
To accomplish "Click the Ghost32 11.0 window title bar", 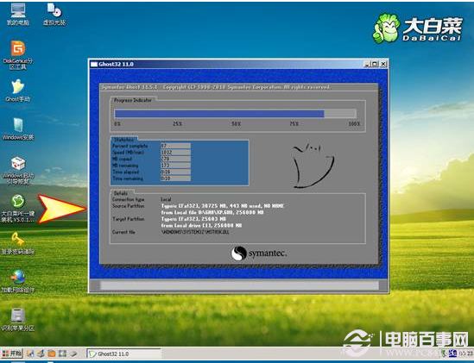I will coord(238,64).
